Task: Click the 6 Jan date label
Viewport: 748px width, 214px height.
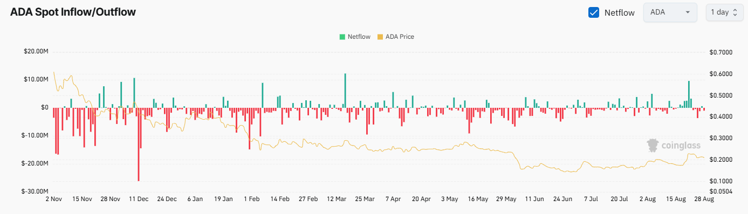Action: coord(195,199)
